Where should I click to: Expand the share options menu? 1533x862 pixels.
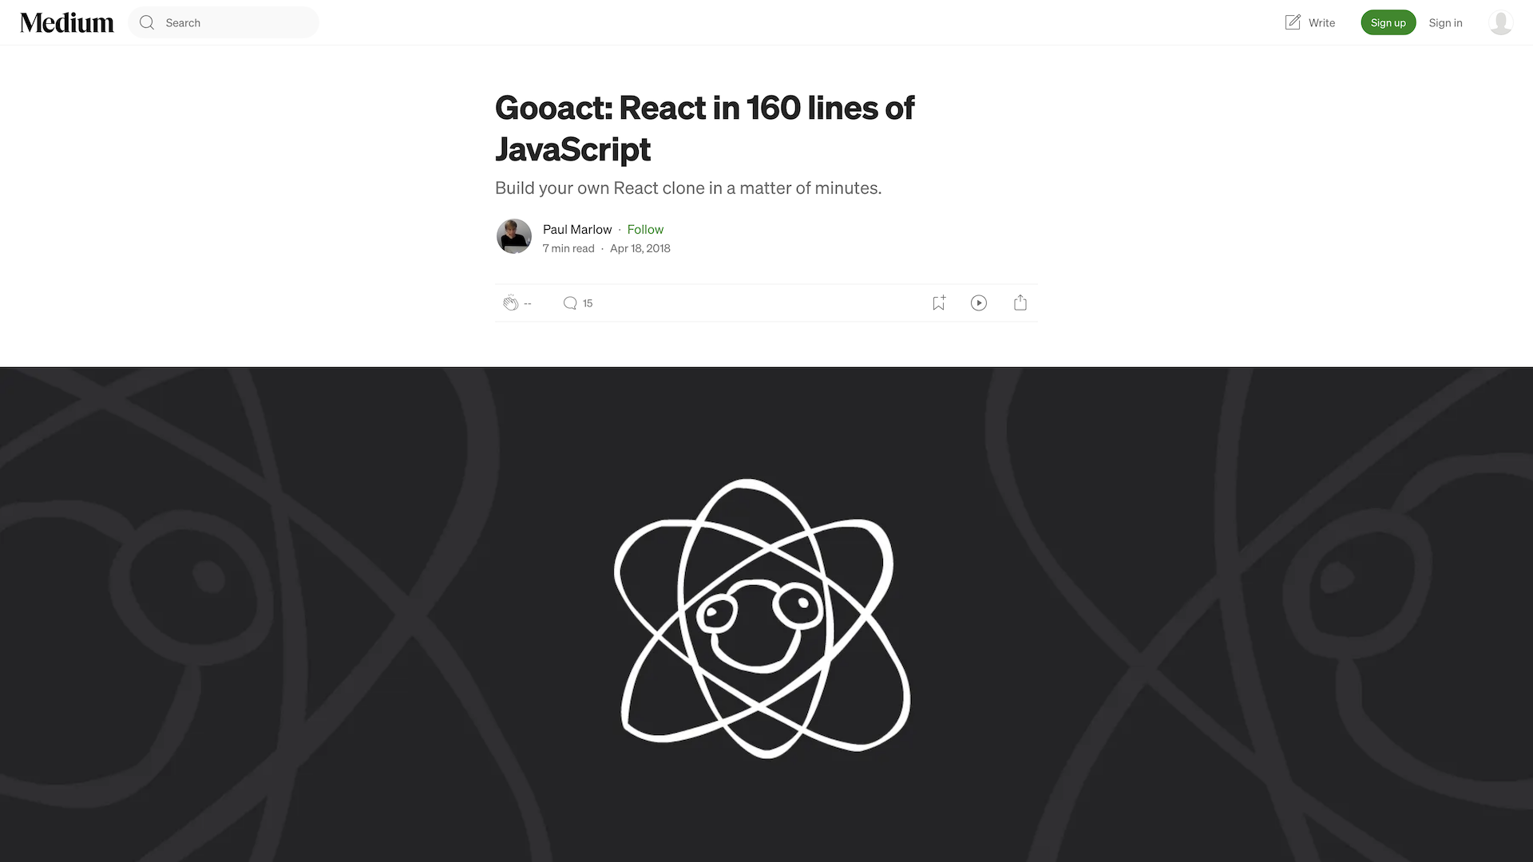[1020, 303]
